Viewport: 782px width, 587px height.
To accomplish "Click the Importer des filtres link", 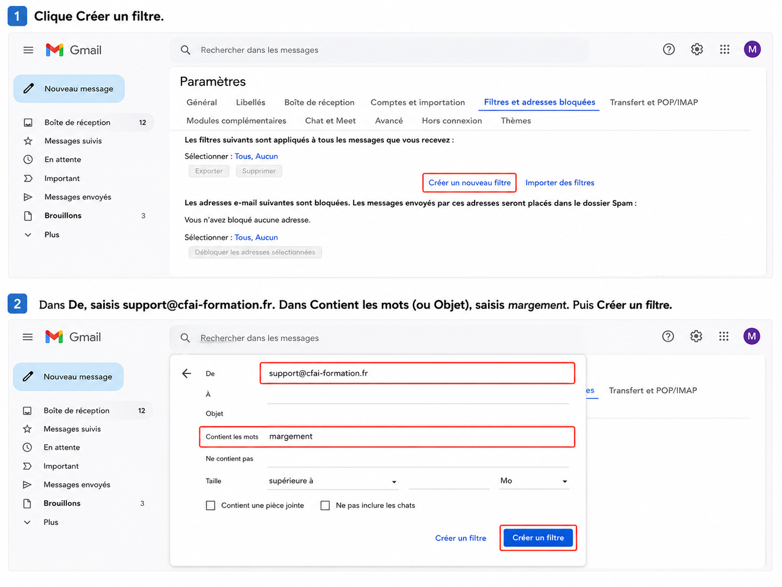I will coord(559,183).
